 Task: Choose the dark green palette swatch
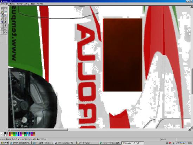[x=14, y=133]
